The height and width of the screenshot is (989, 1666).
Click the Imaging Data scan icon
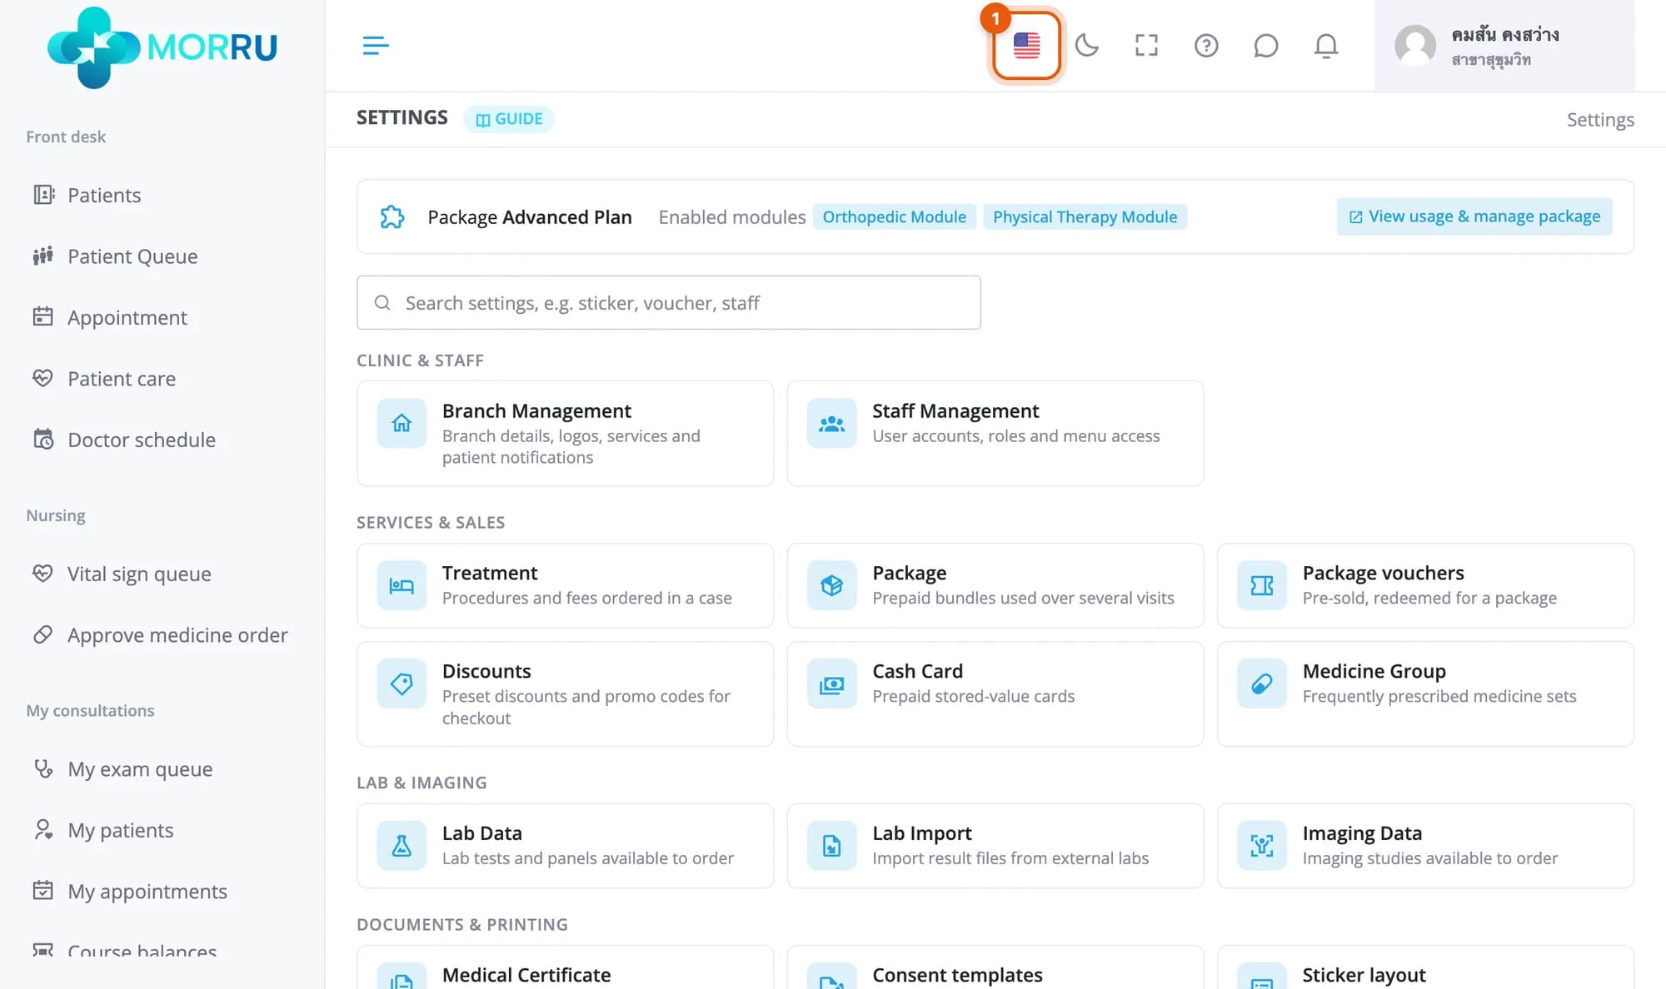tap(1262, 845)
